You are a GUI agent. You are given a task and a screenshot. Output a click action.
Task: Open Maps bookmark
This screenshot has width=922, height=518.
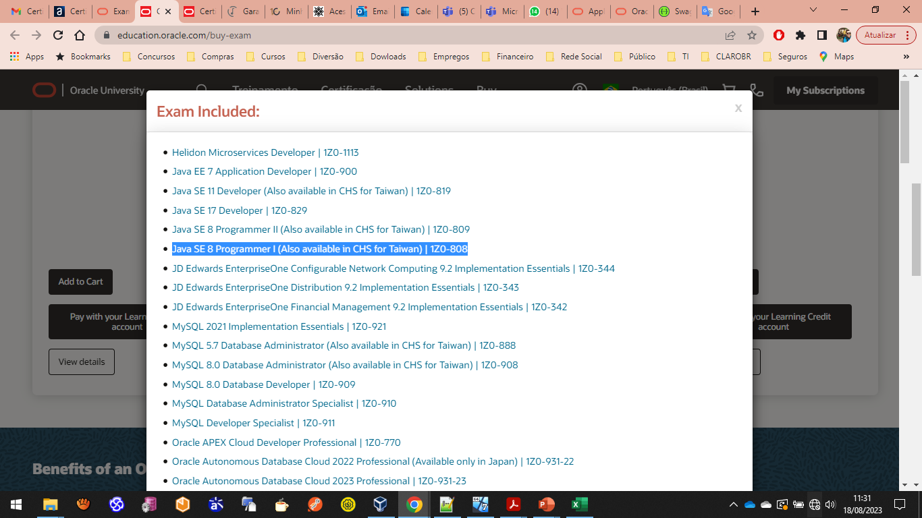(x=837, y=57)
